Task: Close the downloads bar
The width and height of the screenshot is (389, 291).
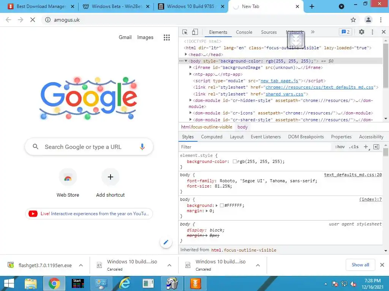Action: (382, 265)
